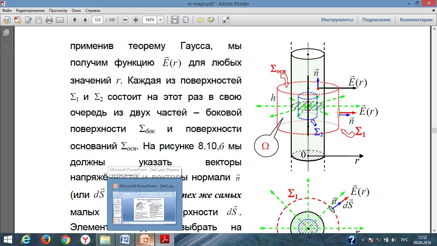Image resolution: width=437 pixels, height=246 pixels.
Task: Click Adobe Reader taskbar icon
Action: (165, 240)
